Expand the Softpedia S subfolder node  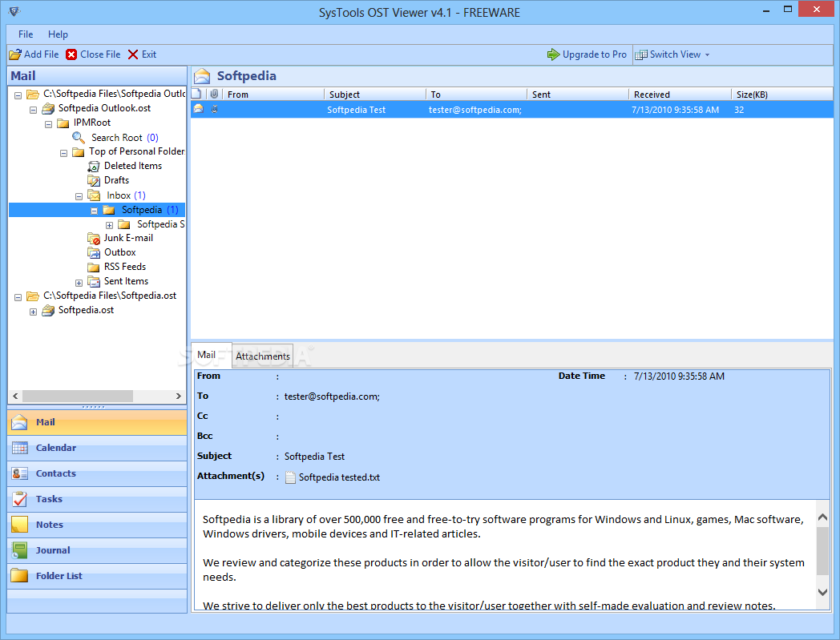coord(109,225)
